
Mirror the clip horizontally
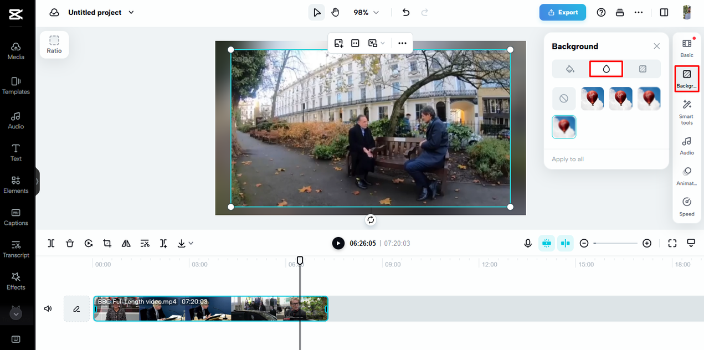pos(126,243)
